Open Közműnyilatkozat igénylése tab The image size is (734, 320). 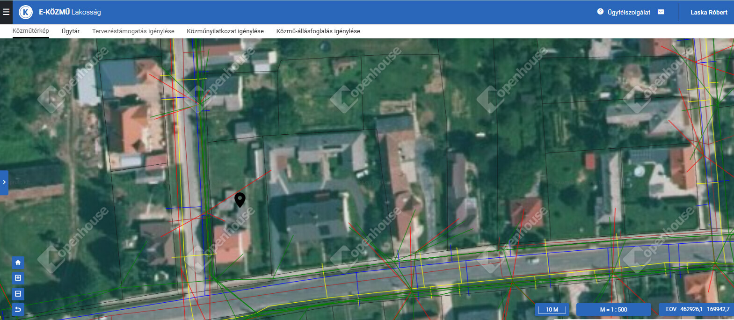click(225, 31)
